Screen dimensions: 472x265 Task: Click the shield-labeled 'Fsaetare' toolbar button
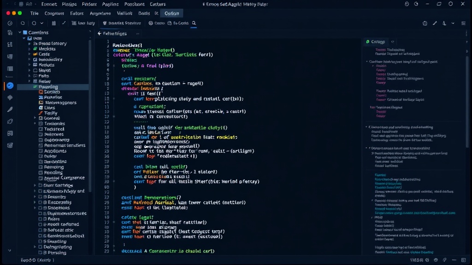pos(122,23)
